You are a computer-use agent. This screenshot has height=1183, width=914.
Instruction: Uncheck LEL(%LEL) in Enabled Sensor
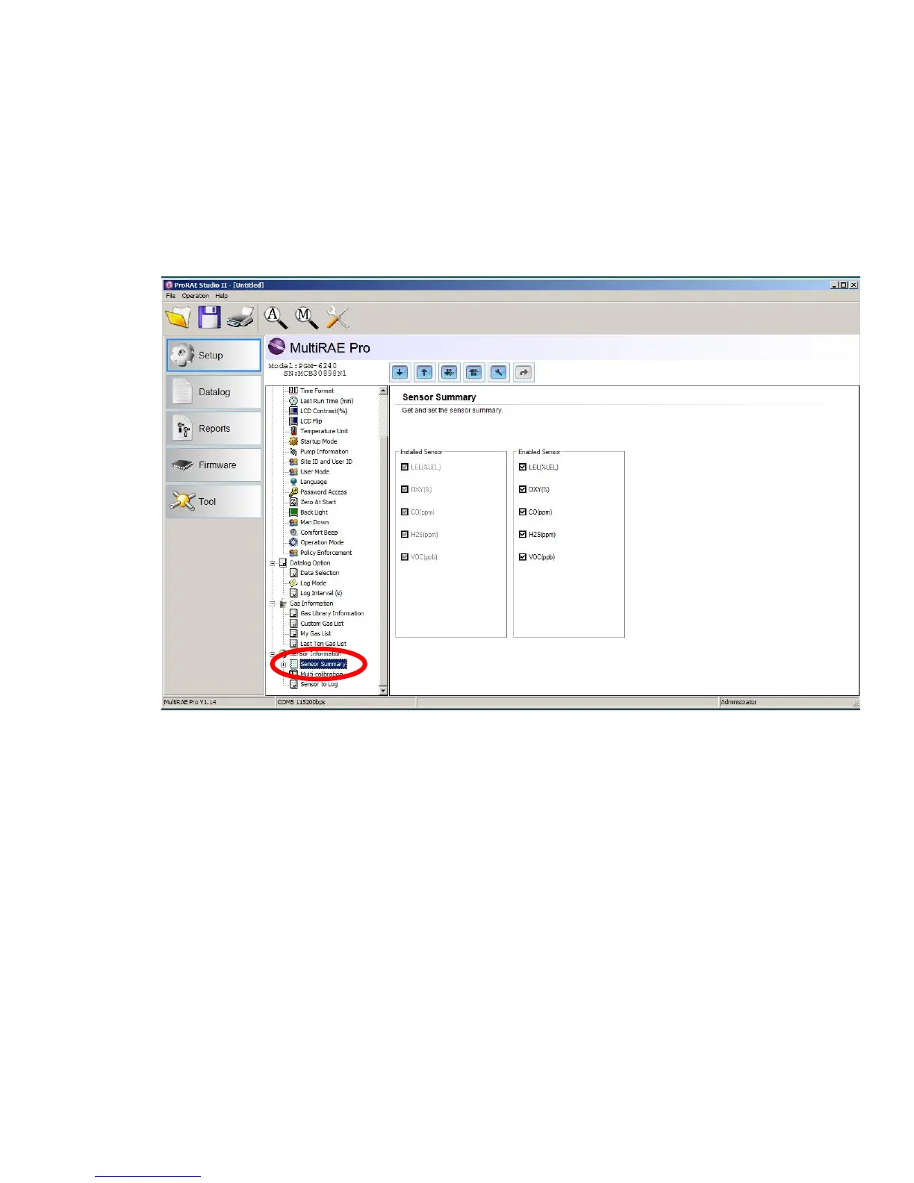[x=523, y=467]
